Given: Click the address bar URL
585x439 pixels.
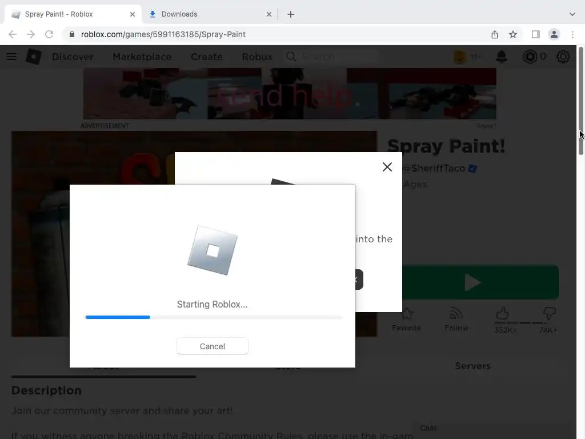Looking at the screenshot, I should click(x=163, y=34).
